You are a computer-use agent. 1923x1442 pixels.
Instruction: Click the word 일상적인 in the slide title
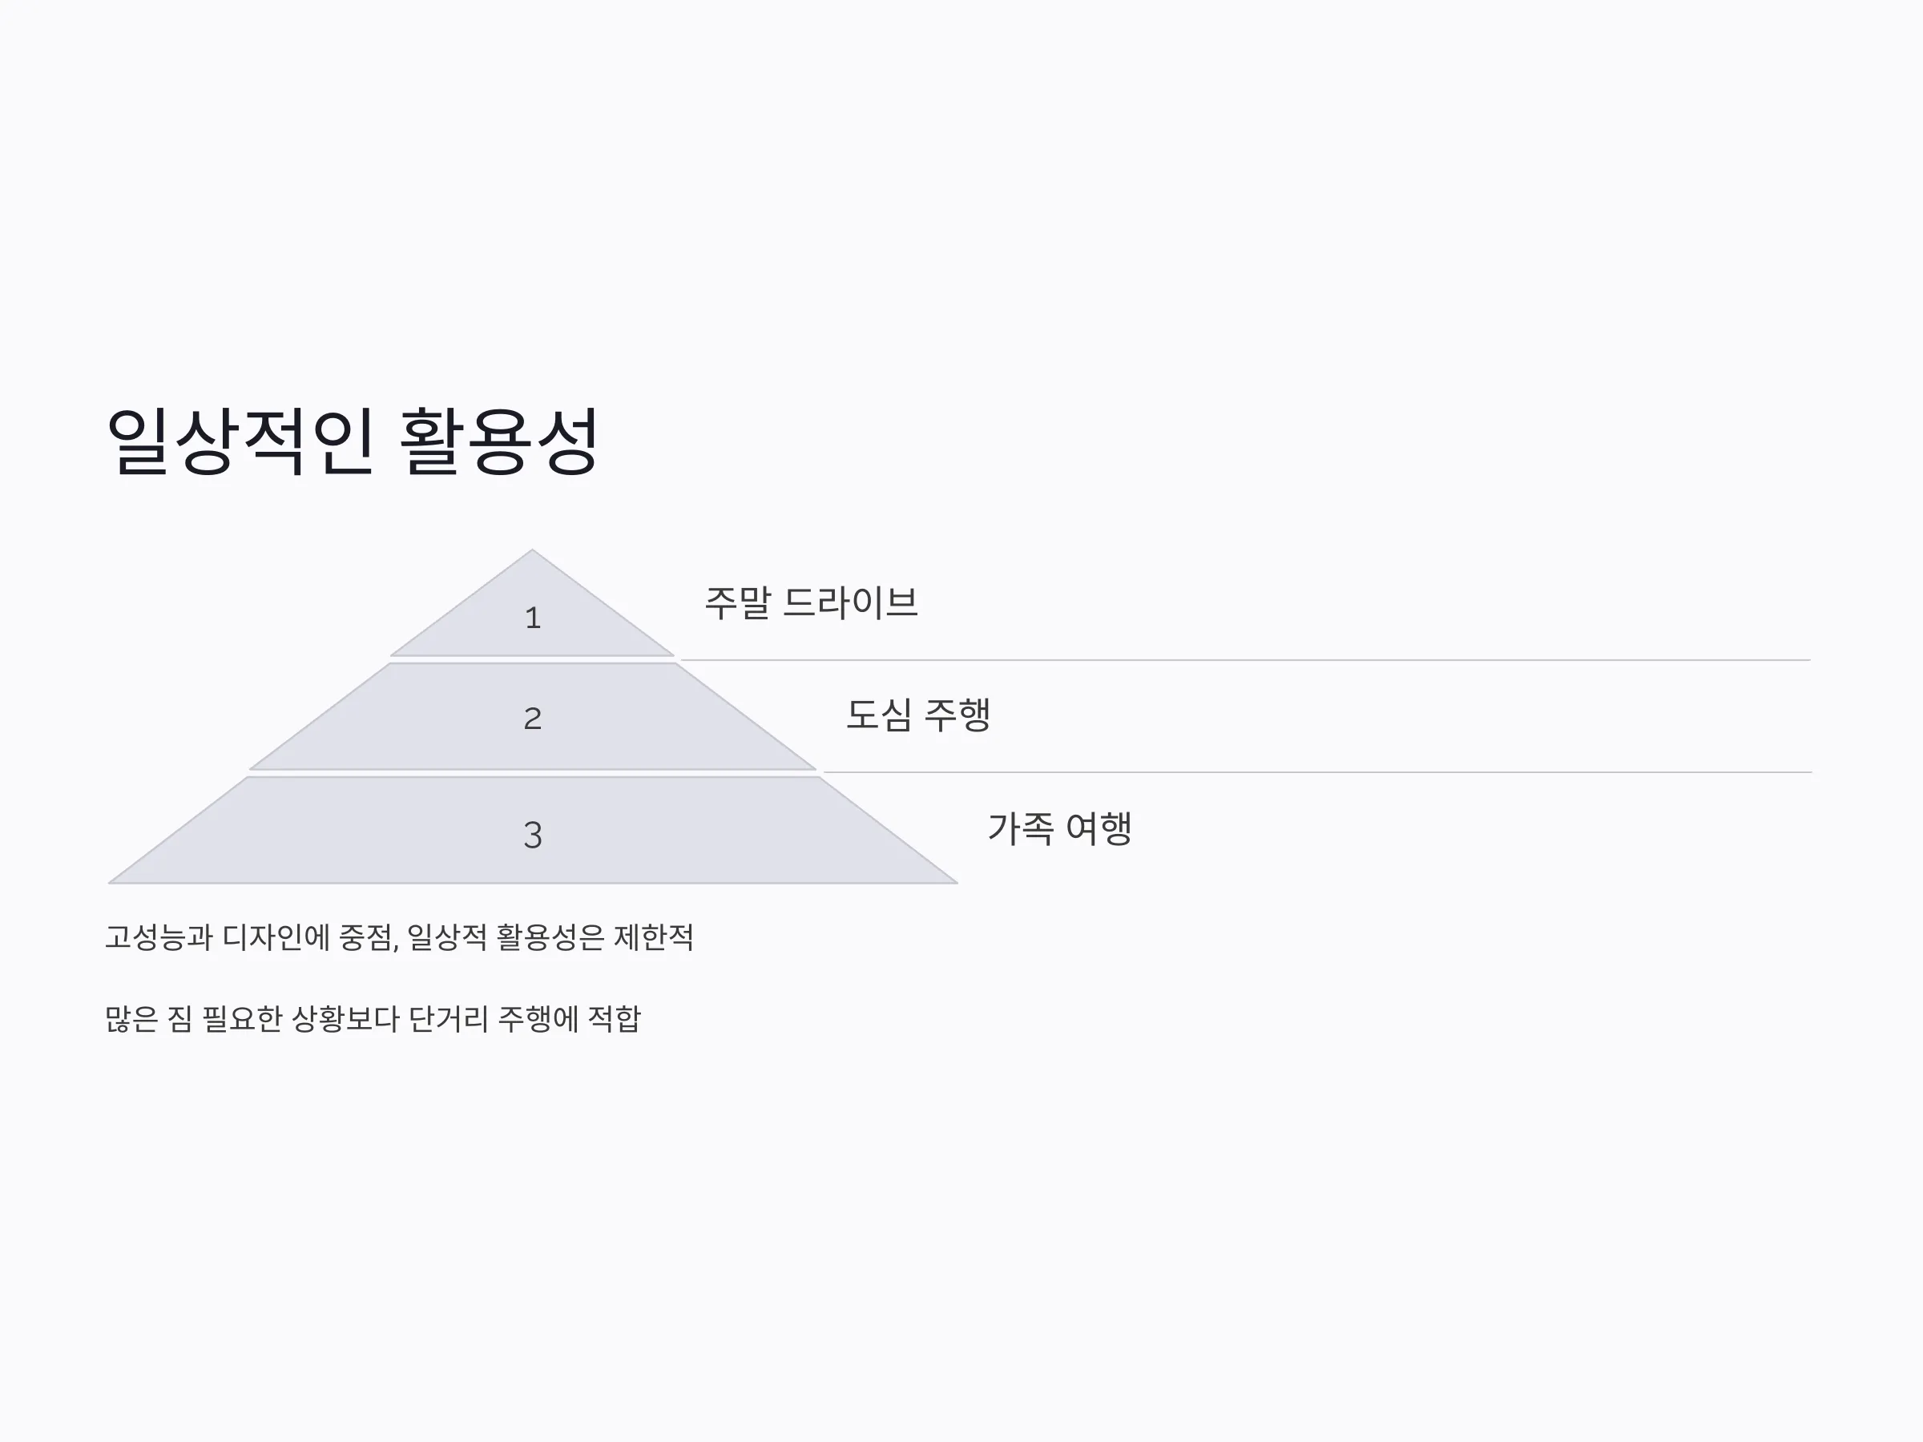pos(241,441)
